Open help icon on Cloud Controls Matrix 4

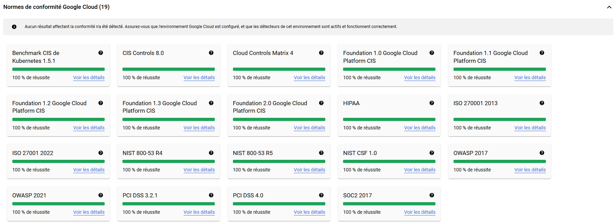(321, 53)
